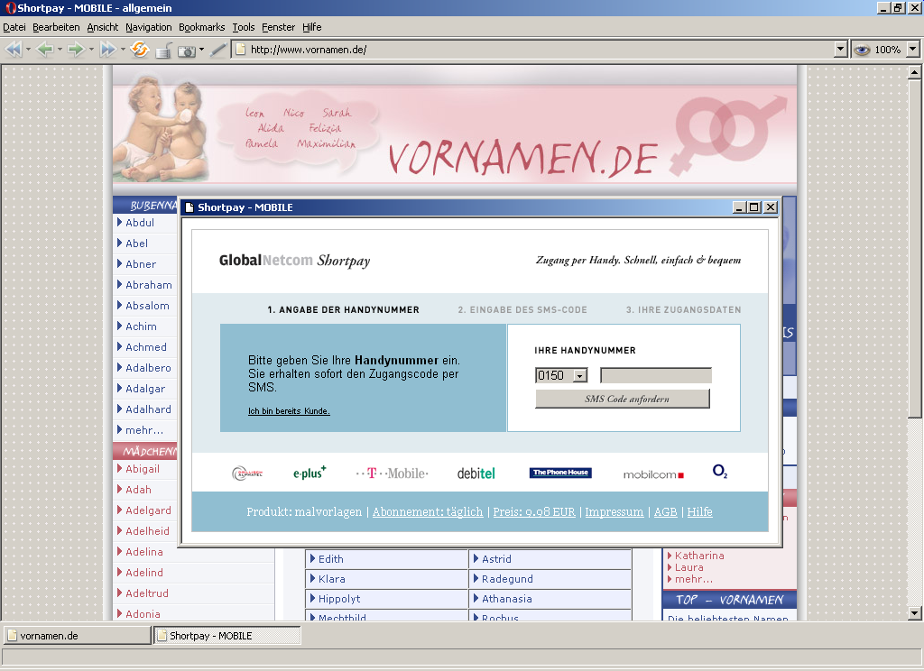
Task: Click the O2 carrier logo
Action: pyautogui.click(x=720, y=472)
